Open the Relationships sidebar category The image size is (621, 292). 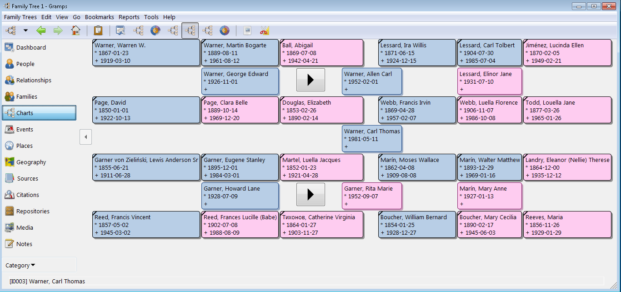coord(39,80)
